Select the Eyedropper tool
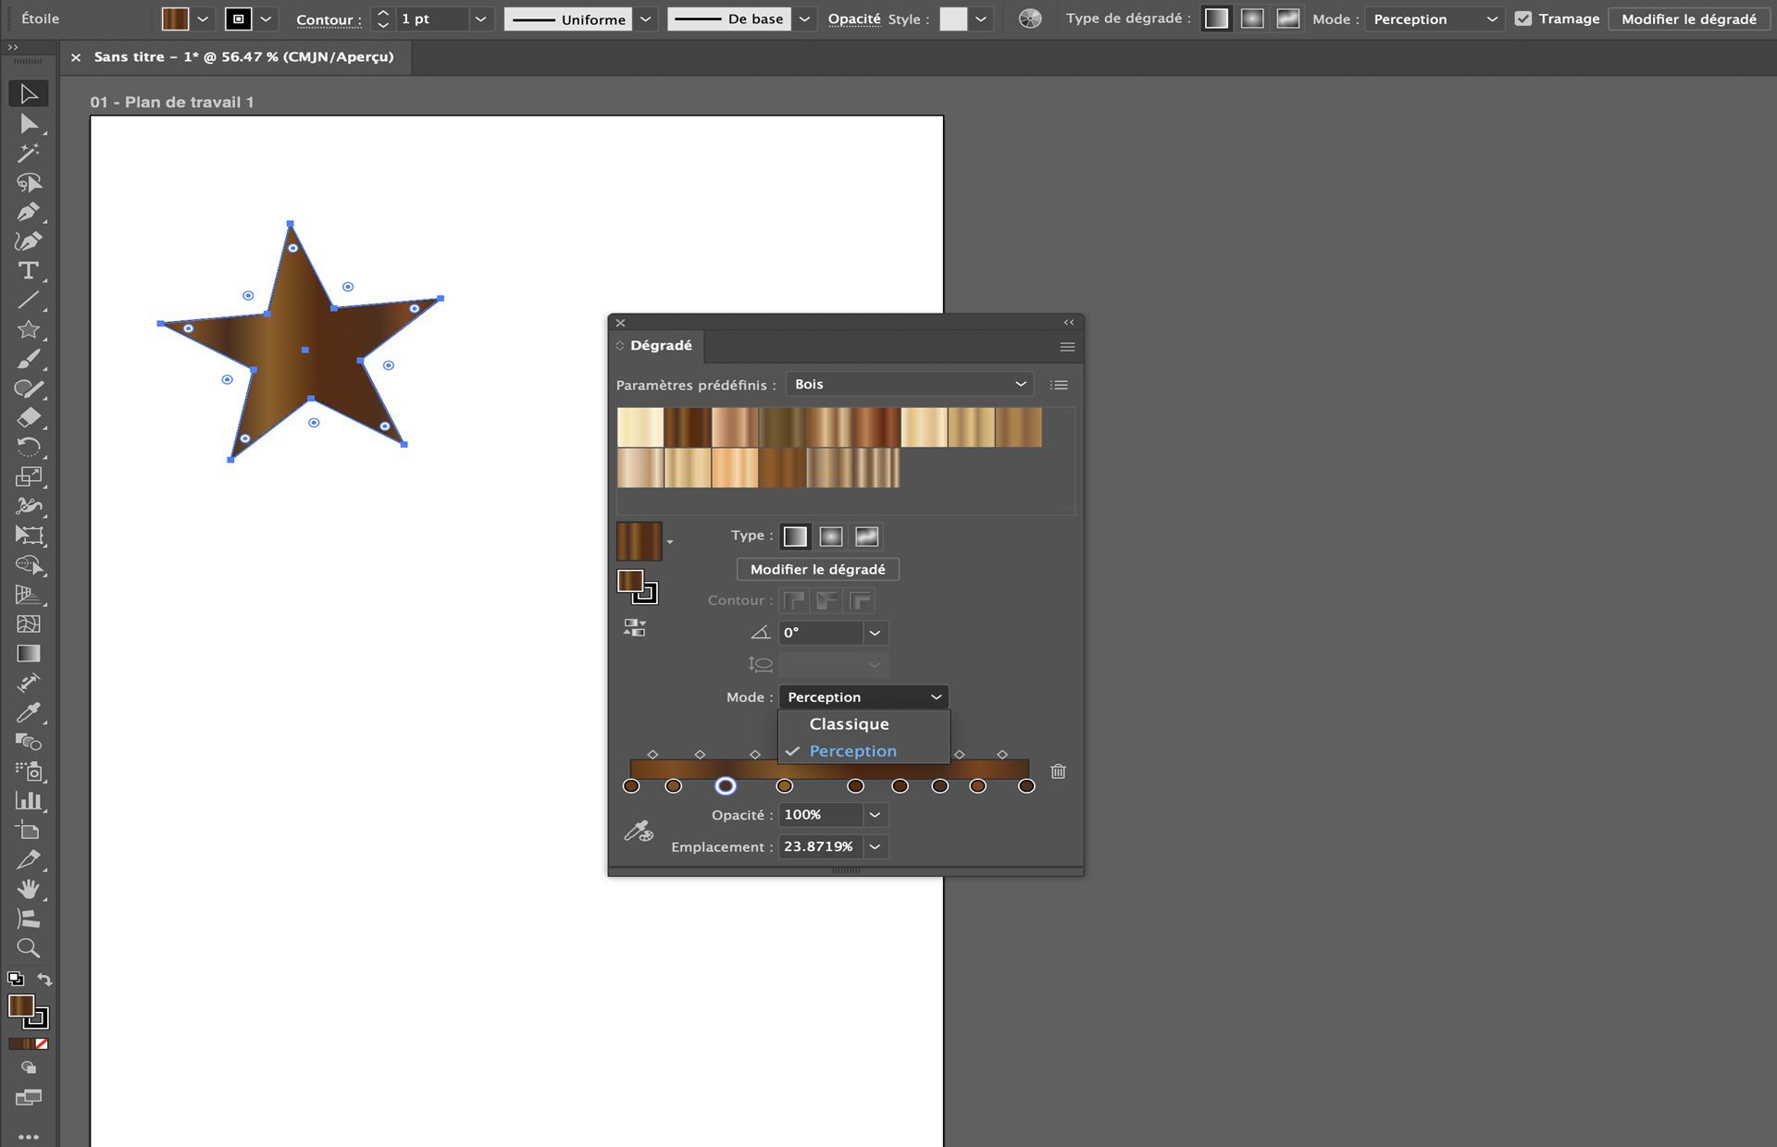The height and width of the screenshot is (1147, 1777). click(28, 712)
